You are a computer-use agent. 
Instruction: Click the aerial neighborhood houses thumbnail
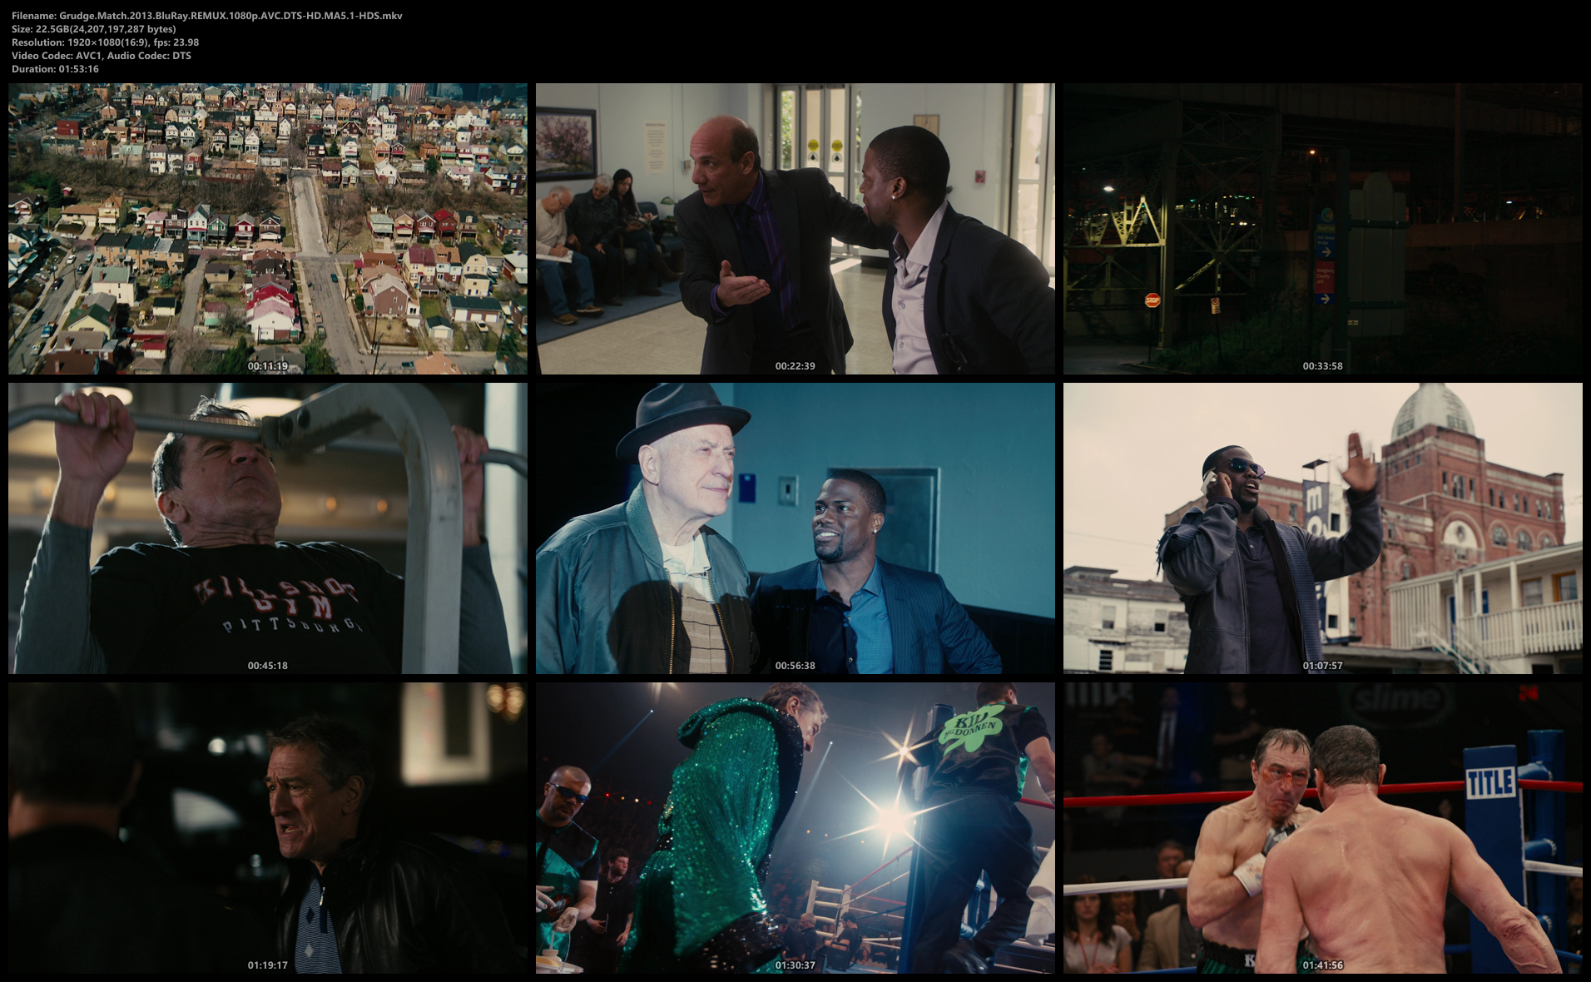(x=267, y=228)
